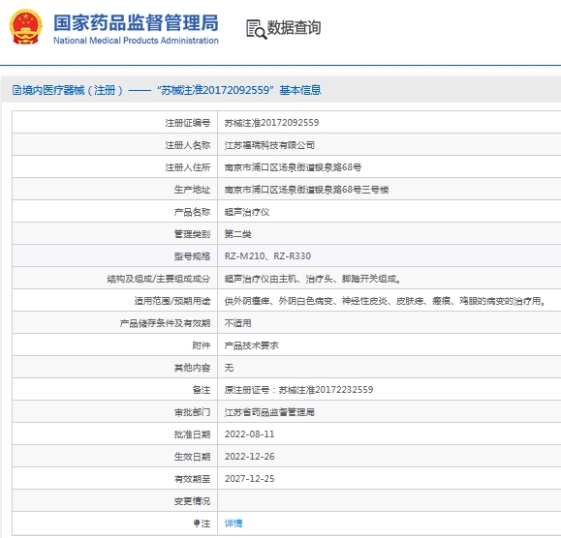Click the 附件 label
561x538 pixels.
click(x=202, y=345)
